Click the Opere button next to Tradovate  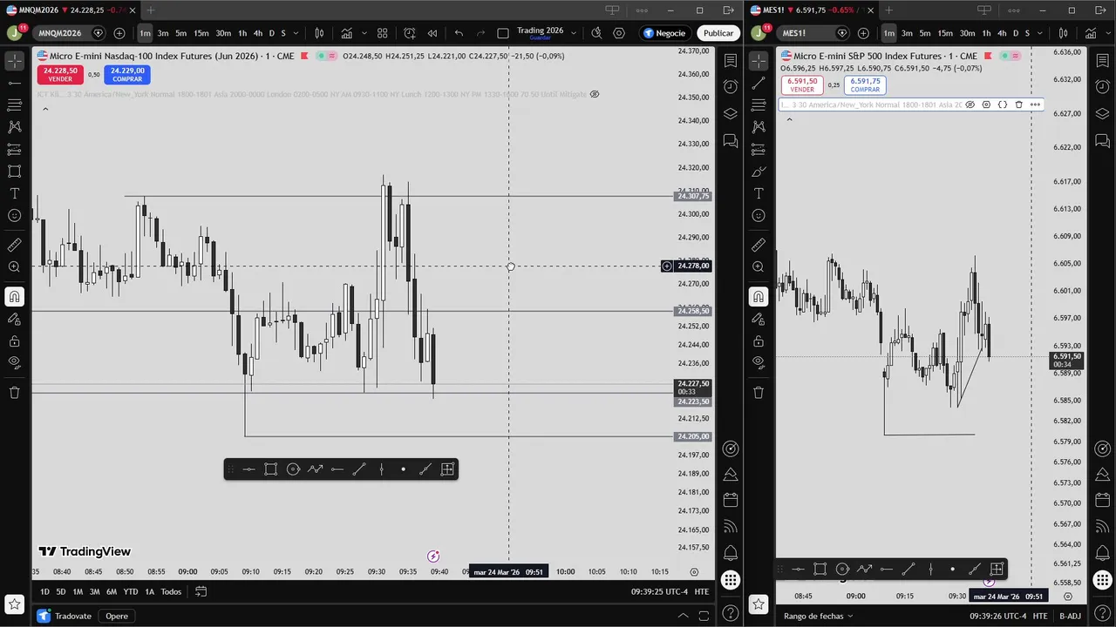[x=117, y=616]
